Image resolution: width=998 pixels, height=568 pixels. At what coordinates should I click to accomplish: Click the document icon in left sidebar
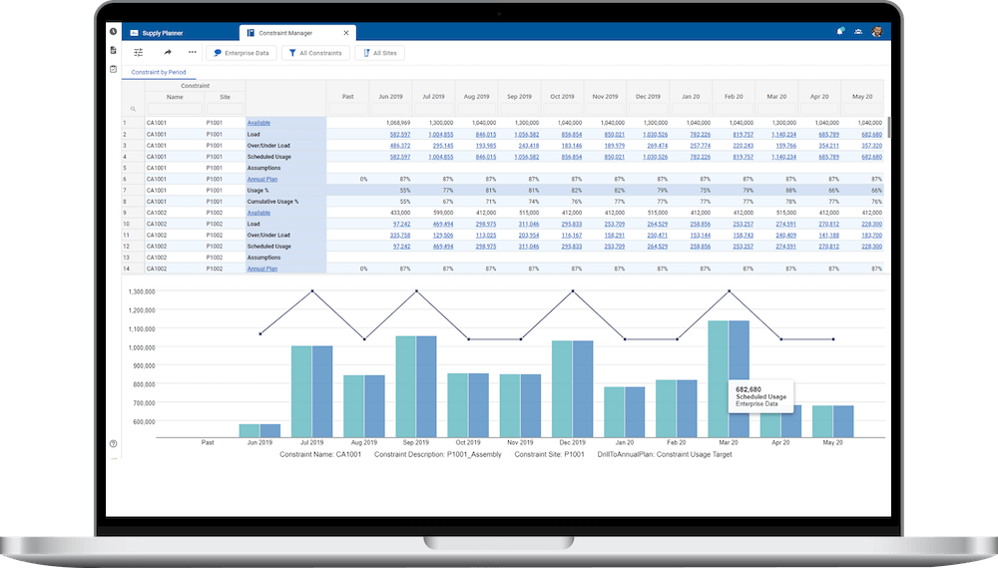click(x=113, y=50)
